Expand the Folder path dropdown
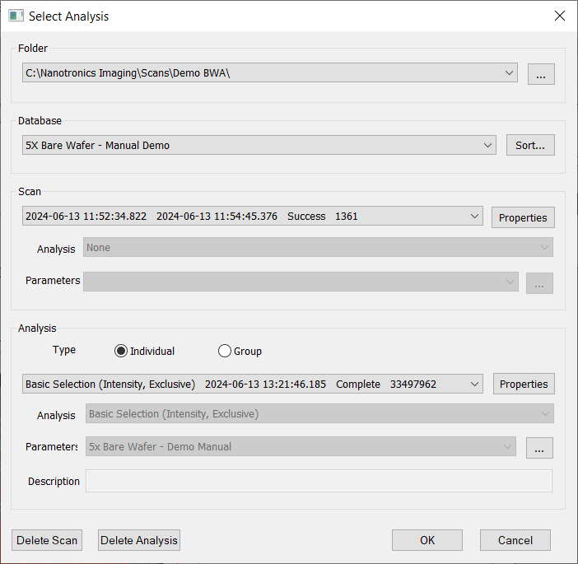This screenshot has height=564, width=578. (x=510, y=73)
